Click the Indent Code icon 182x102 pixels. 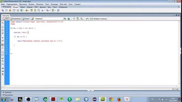click(x=3, y=68)
